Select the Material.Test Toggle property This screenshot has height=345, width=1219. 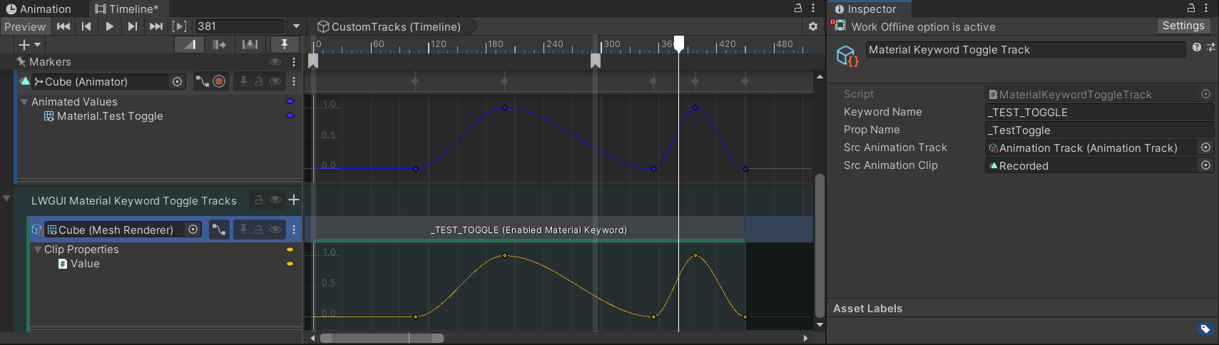[x=110, y=116]
